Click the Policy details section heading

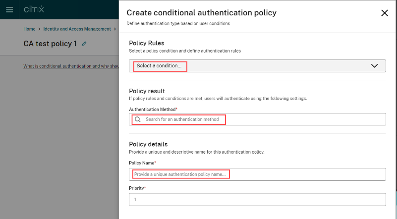tap(148, 144)
